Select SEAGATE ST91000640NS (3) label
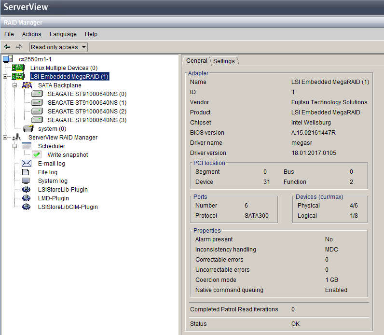 [87, 120]
